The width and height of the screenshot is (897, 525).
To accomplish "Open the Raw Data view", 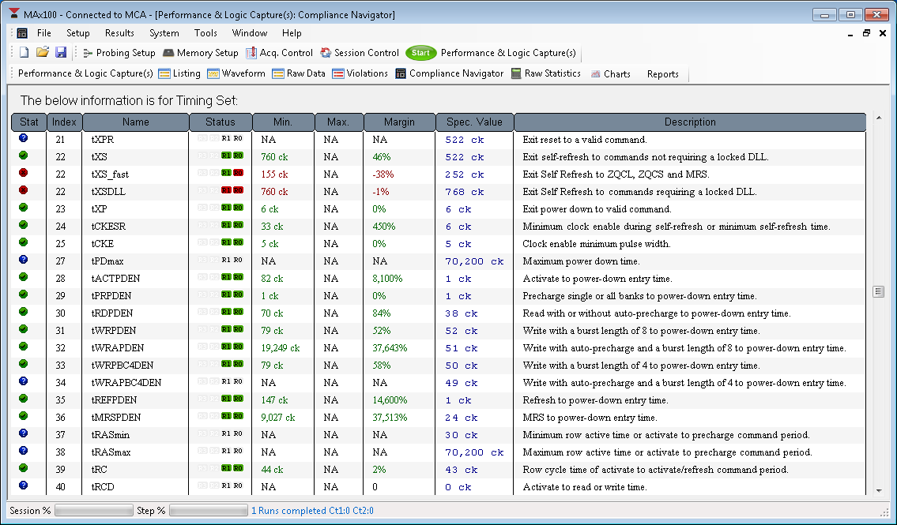I will 299,73.
